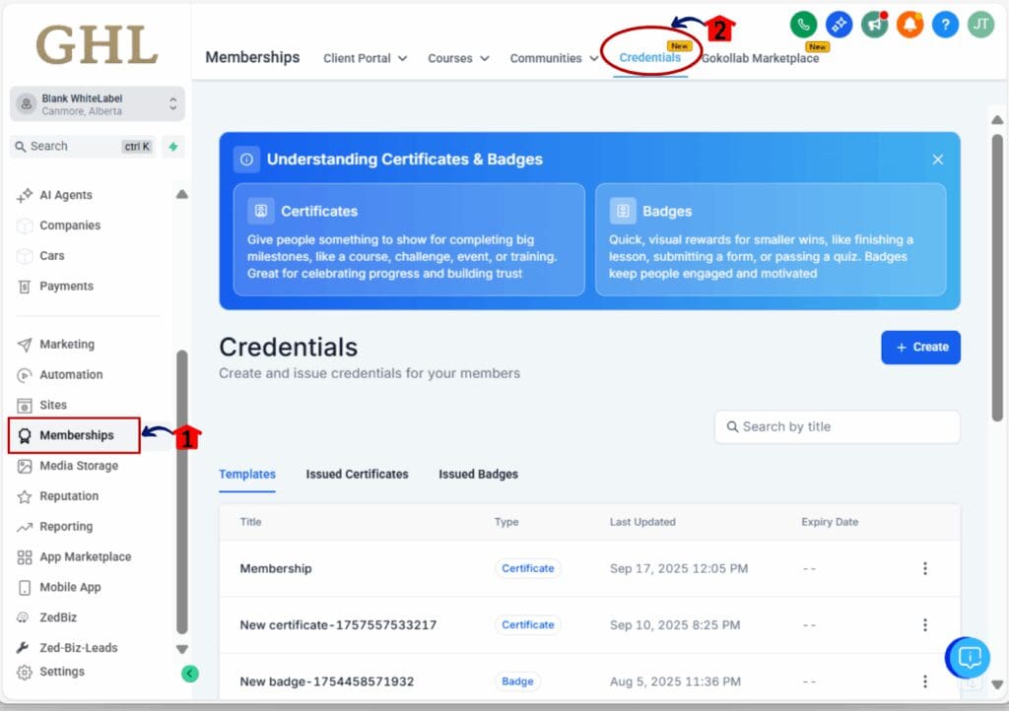Screen dimensions: 1009x711
Task: Click the notifications bell icon
Action: click(x=908, y=25)
